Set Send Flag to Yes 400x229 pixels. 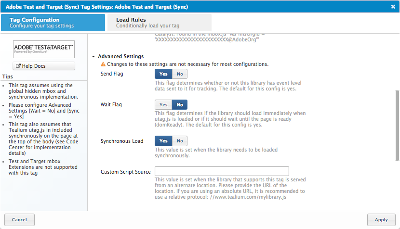[x=163, y=74]
